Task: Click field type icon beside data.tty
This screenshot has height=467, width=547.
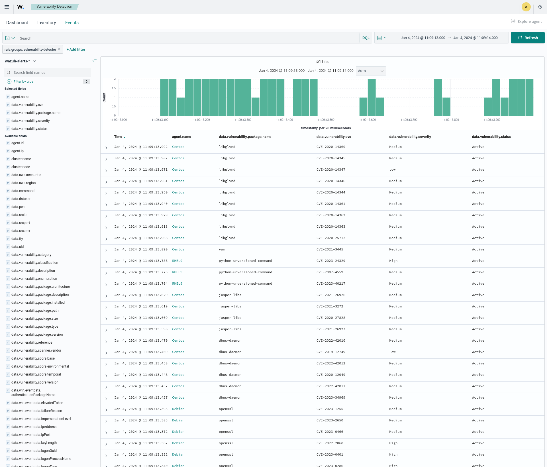Action: click(x=8, y=239)
